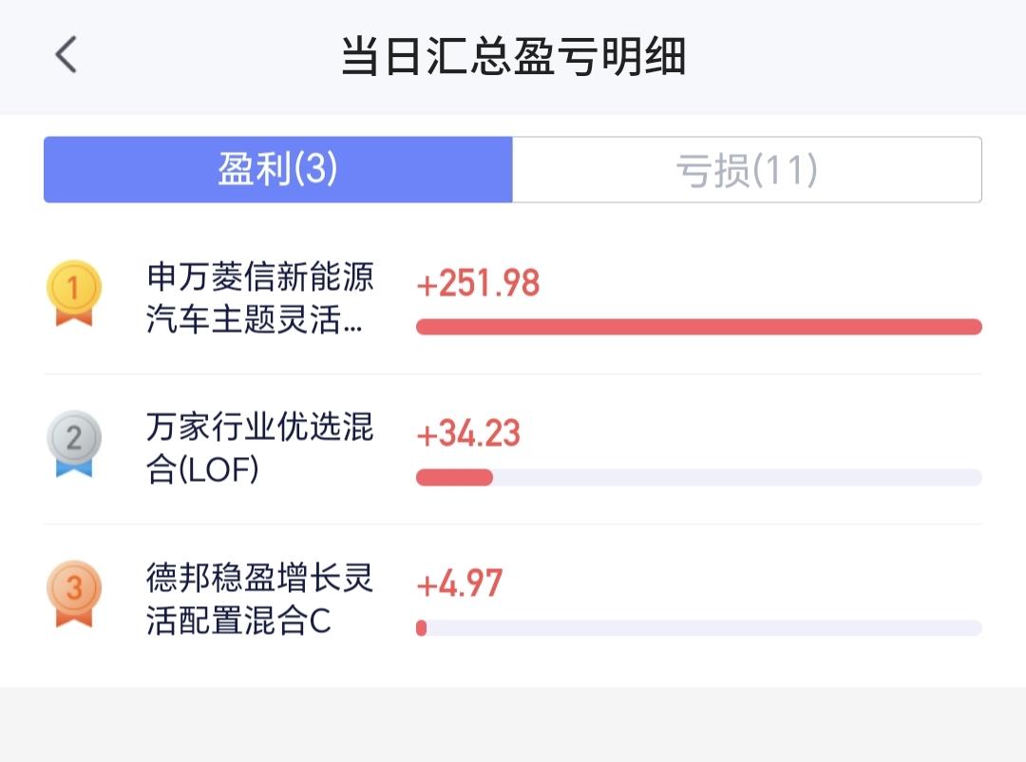Open 德邦稳盈增长灵活配置混合C fund name
The height and width of the screenshot is (762, 1026).
tap(259, 599)
